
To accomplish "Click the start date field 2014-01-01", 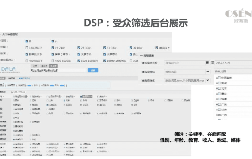I will click(x=185, y=63).
